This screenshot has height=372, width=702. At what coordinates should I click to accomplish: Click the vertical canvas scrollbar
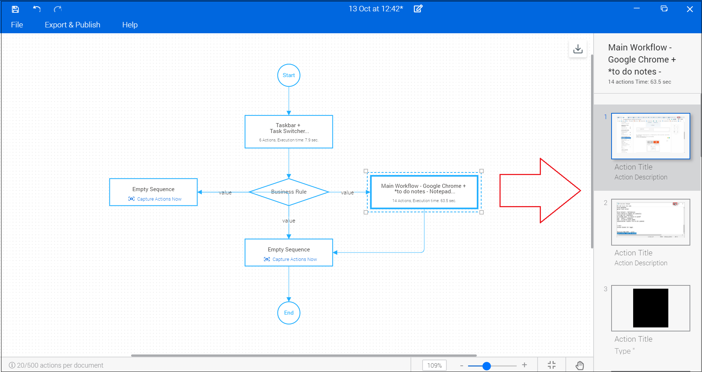[x=592, y=152]
